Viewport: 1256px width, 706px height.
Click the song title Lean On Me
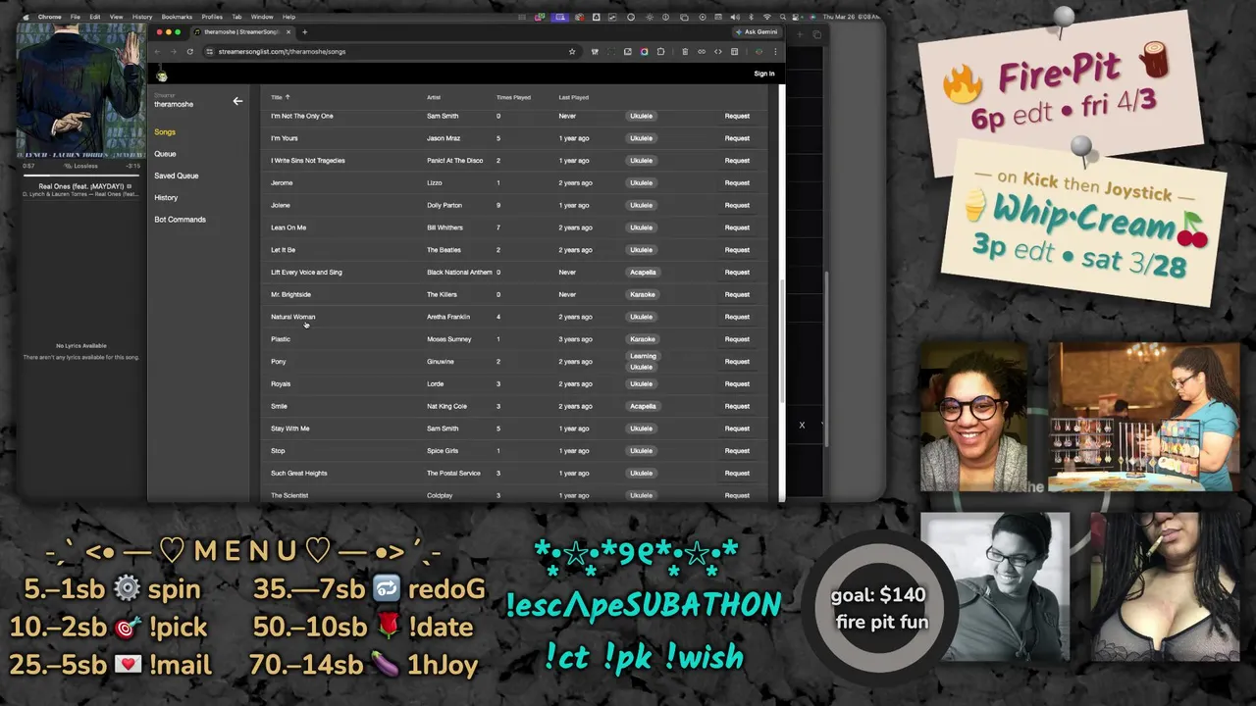point(288,227)
